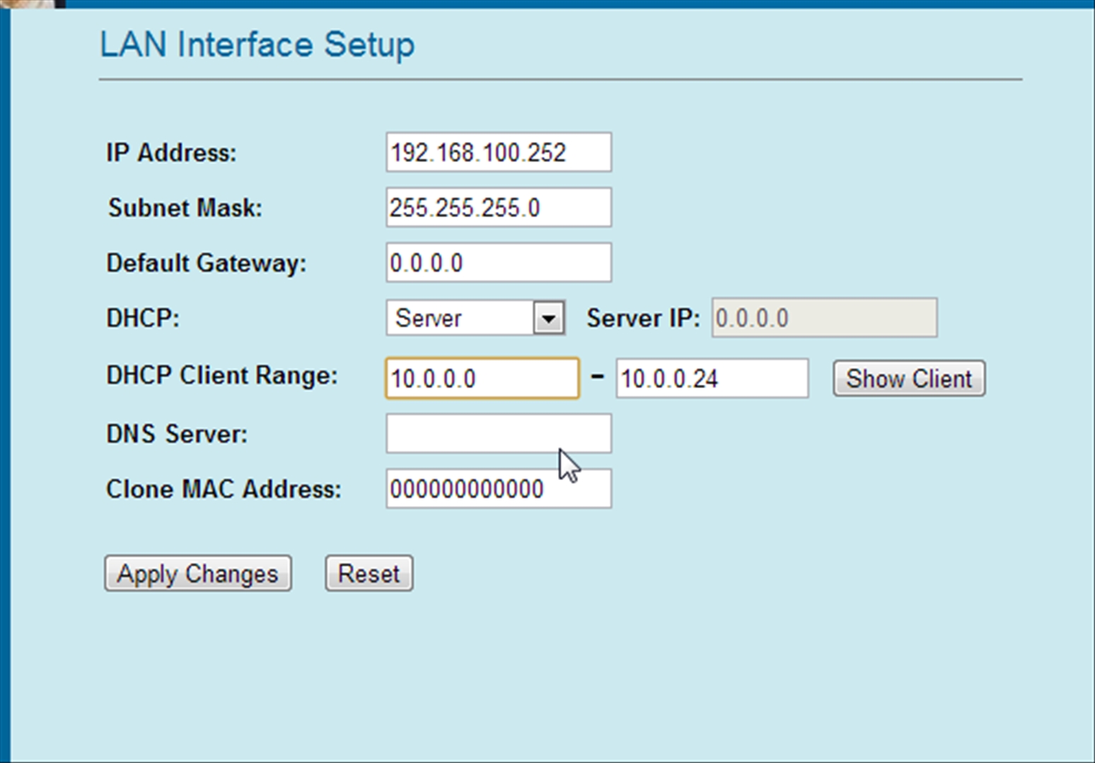1095x763 pixels.
Task: Click the DHCP range end field 10.0.0.24
Action: pos(712,378)
